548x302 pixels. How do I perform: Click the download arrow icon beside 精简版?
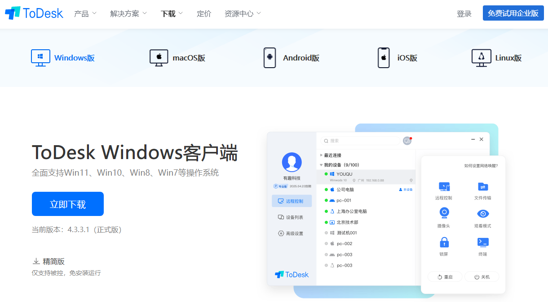click(36, 261)
